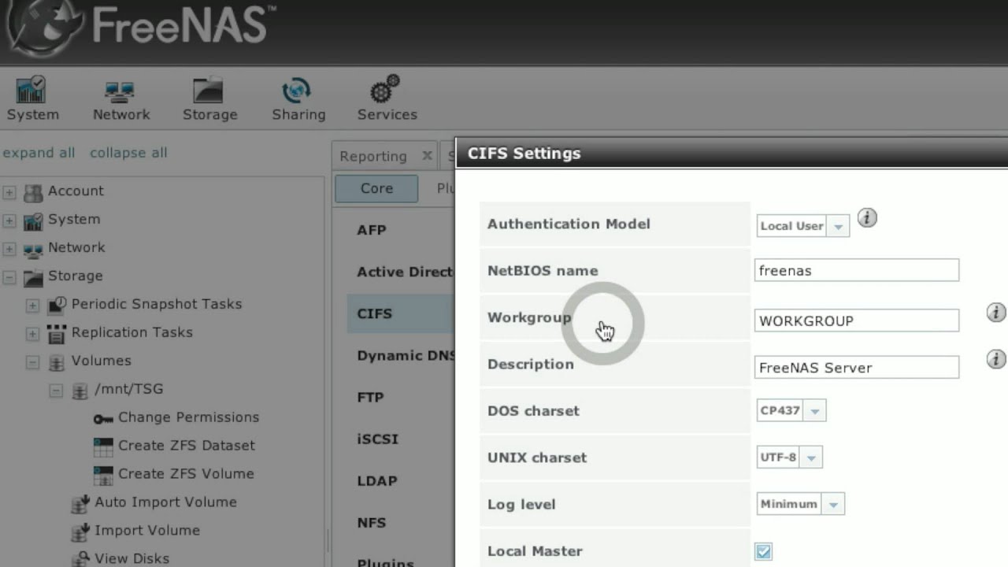This screenshot has width=1008, height=567.
Task: Select iSCSI in services list
Action: pos(377,439)
